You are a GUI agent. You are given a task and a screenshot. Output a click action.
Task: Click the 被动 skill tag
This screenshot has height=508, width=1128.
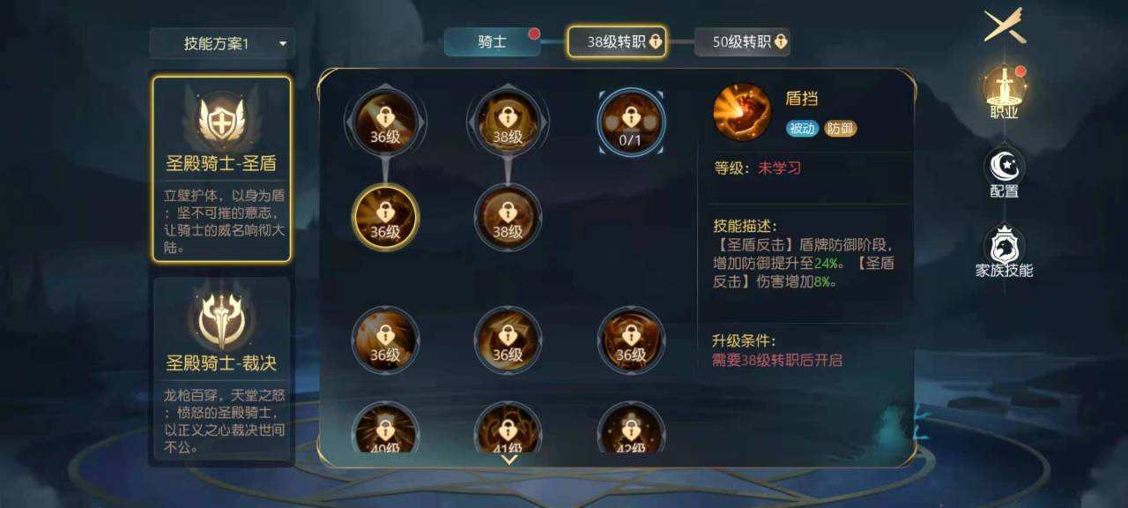[x=802, y=129]
